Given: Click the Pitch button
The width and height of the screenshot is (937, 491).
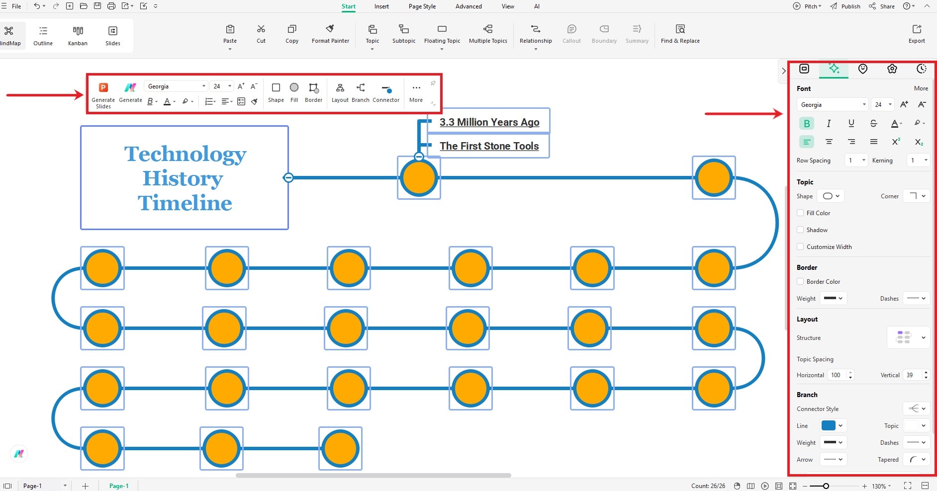Looking at the screenshot, I should point(807,6).
